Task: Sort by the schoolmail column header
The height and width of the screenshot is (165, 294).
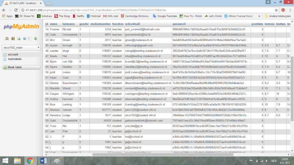Action: (x=132, y=24)
